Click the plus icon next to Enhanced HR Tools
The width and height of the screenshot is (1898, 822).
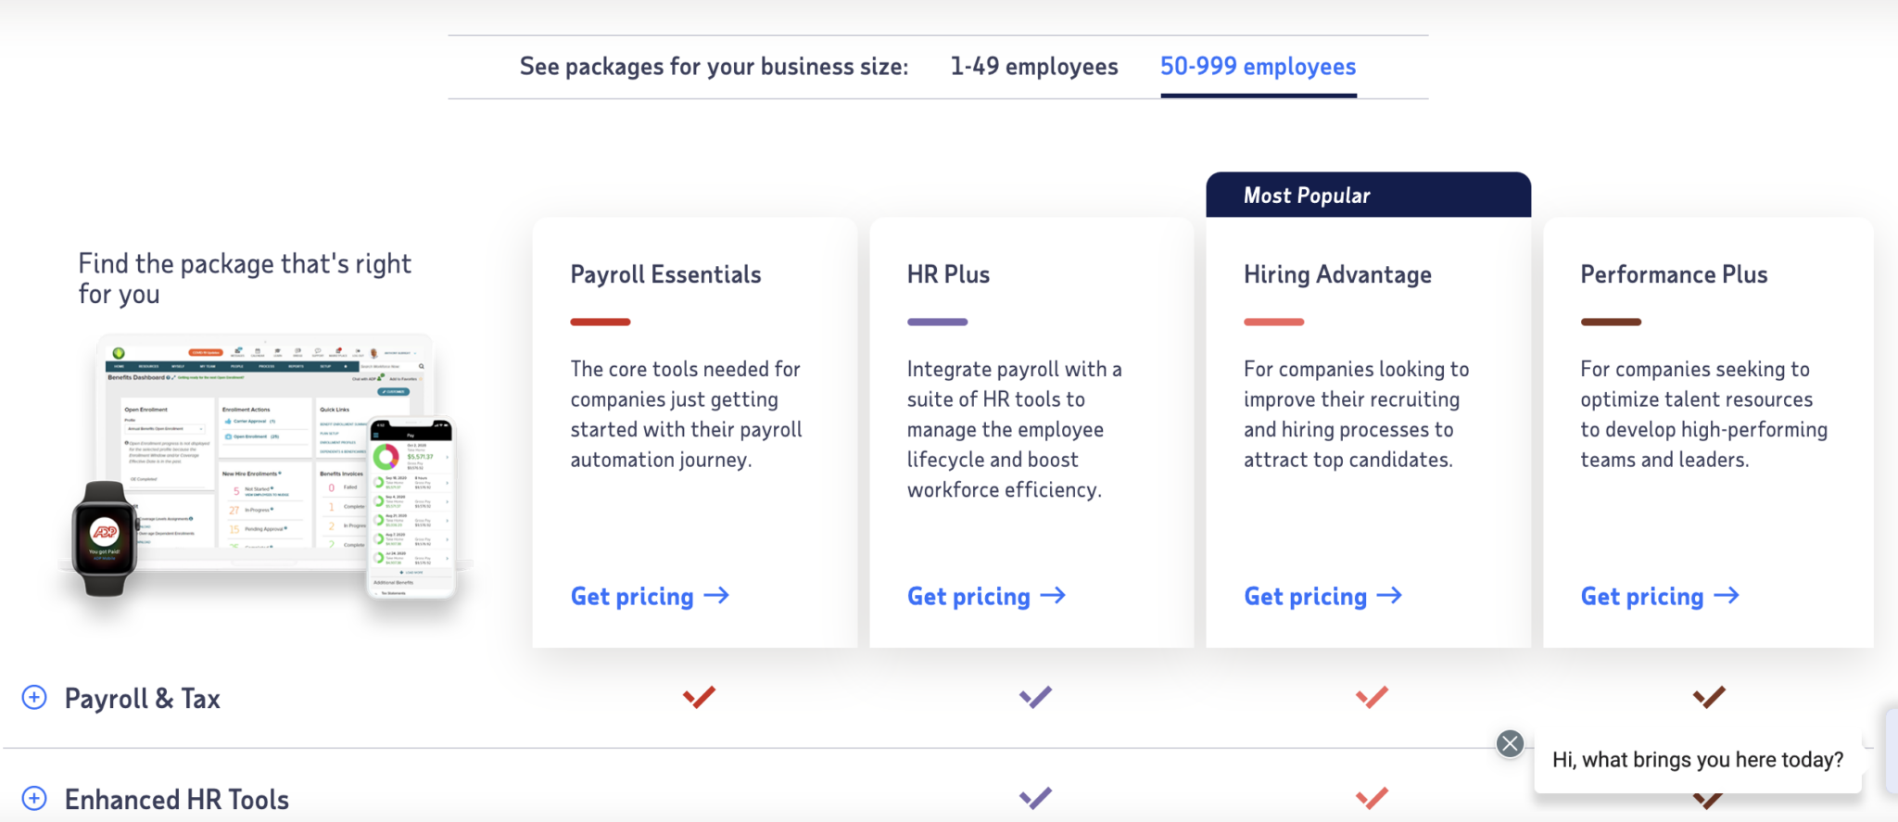point(34,798)
